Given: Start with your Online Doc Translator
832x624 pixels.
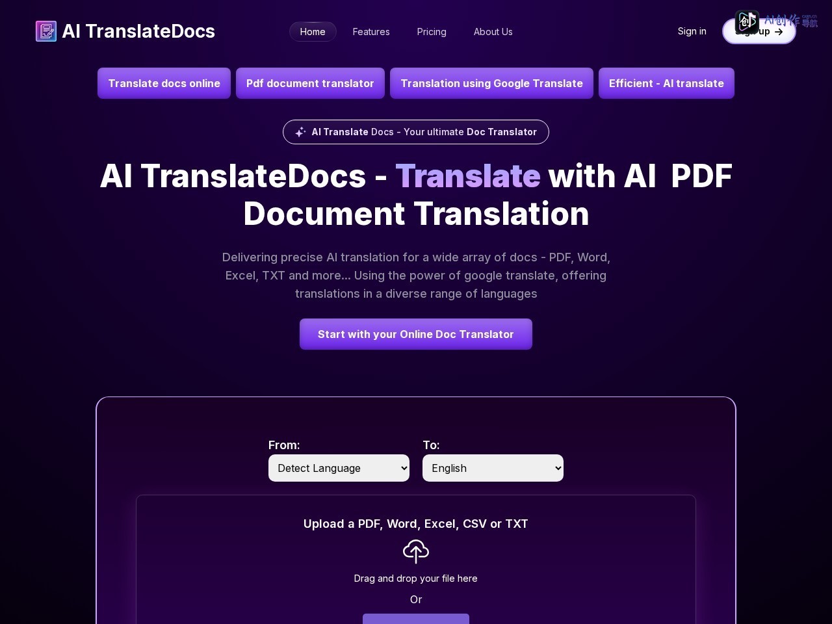Looking at the screenshot, I should (416, 334).
